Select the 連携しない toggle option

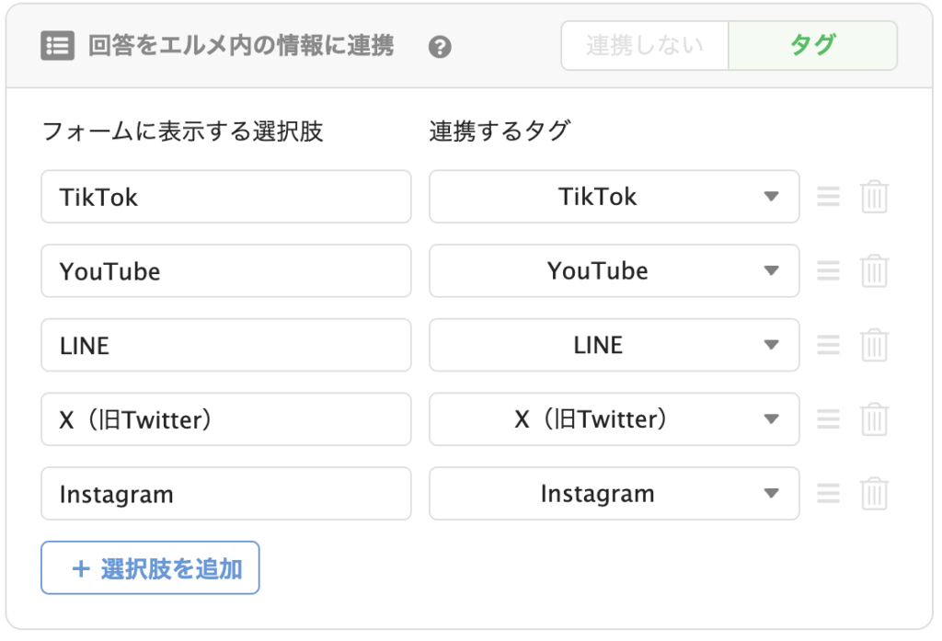[x=645, y=46]
